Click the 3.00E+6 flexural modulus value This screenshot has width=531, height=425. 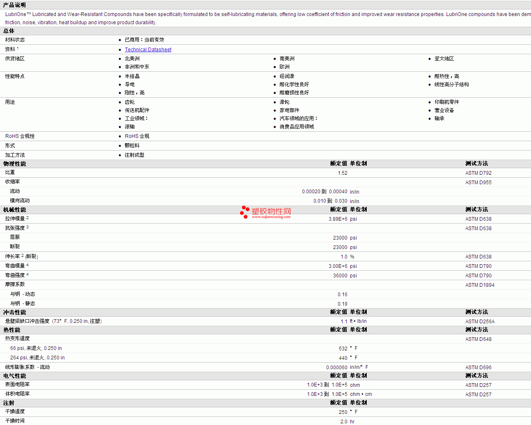(338, 266)
